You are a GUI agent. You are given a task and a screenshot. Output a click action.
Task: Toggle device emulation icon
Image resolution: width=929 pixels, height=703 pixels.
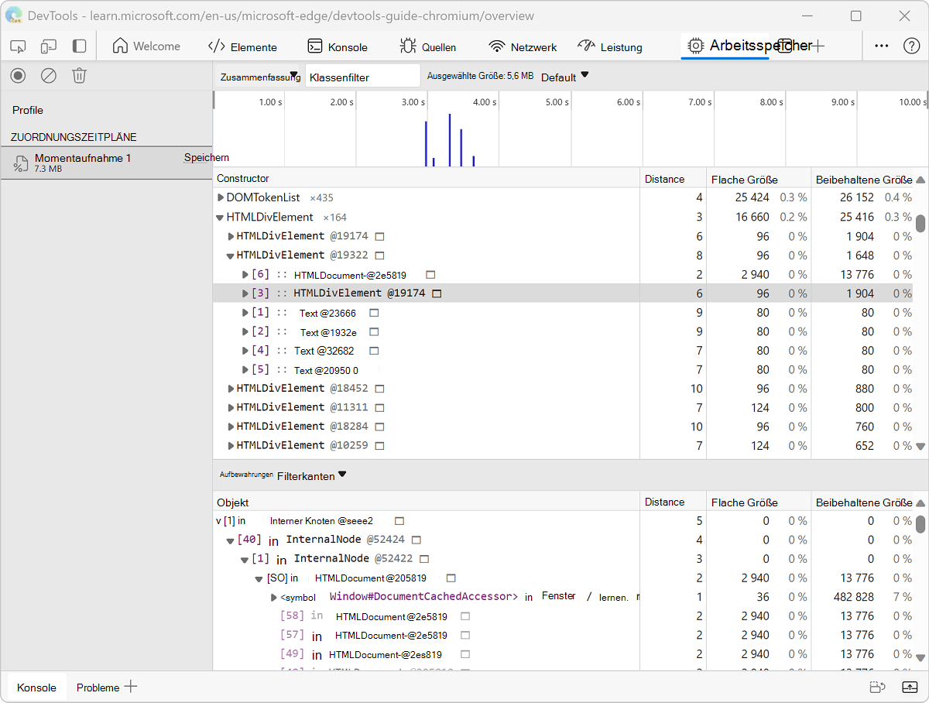pyautogui.click(x=49, y=46)
